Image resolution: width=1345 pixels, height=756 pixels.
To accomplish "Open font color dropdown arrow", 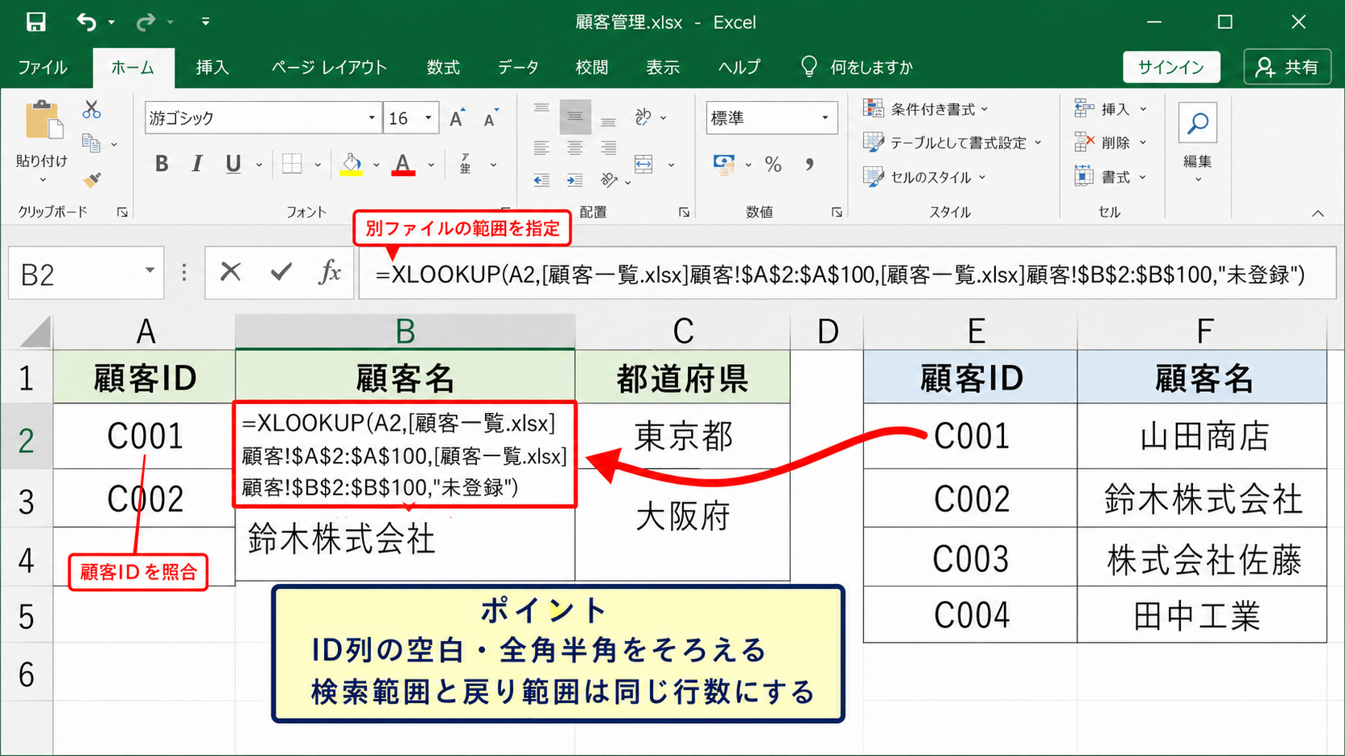I will (x=431, y=165).
